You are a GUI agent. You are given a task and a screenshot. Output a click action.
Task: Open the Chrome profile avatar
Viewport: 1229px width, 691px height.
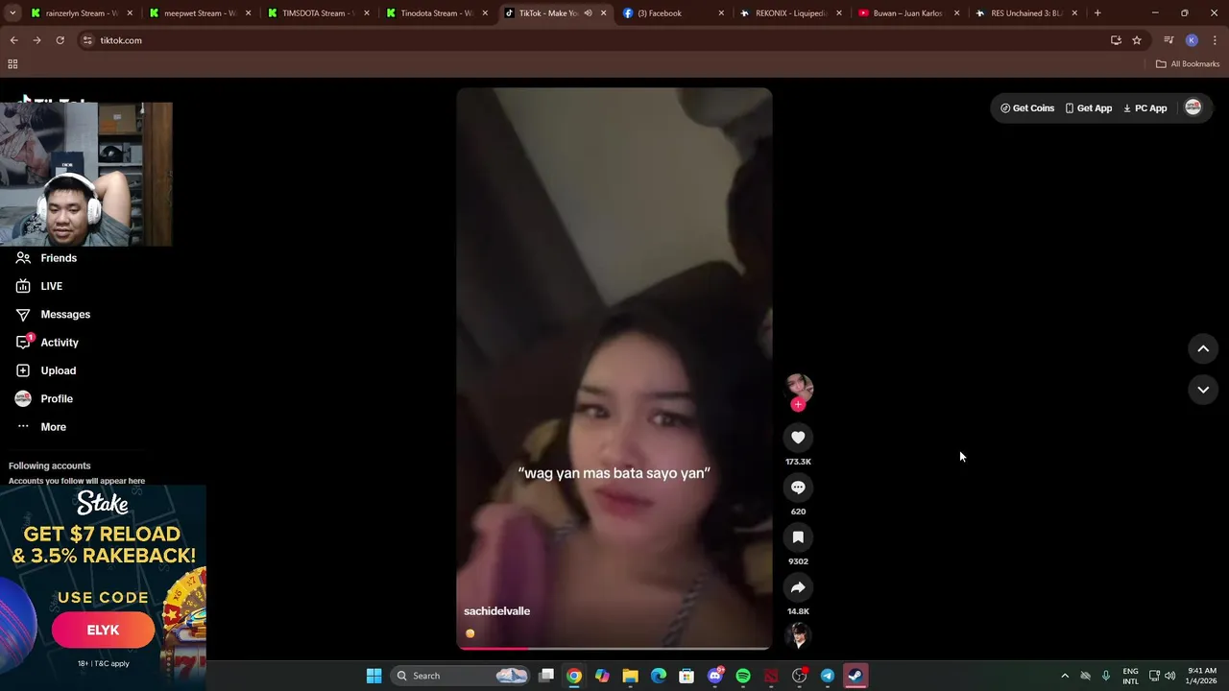point(1192,40)
